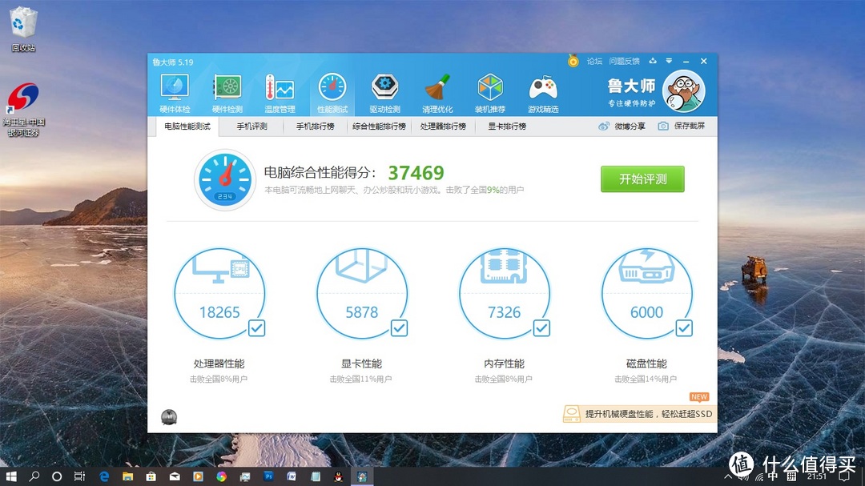Screen dimensions: 865x486
Task: Open File Explorer from taskbar
Action: point(127,476)
